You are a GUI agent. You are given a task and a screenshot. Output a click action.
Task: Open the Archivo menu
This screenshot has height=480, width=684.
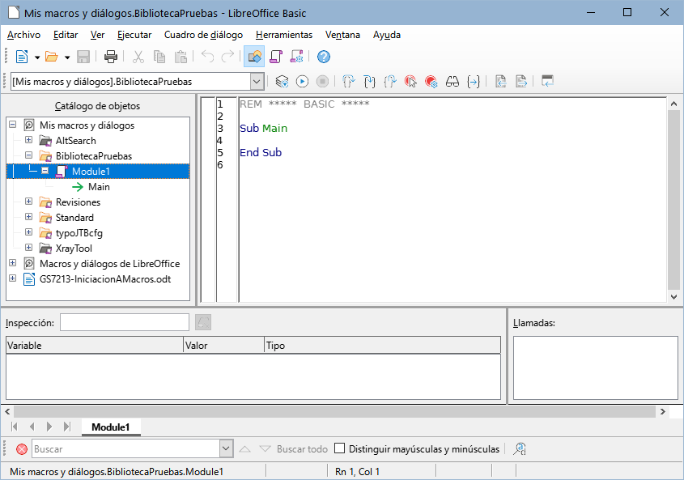click(23, 35)
